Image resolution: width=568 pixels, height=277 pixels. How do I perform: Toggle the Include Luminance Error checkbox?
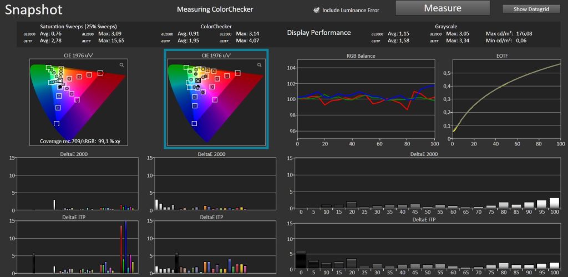[x=316, y=10]
